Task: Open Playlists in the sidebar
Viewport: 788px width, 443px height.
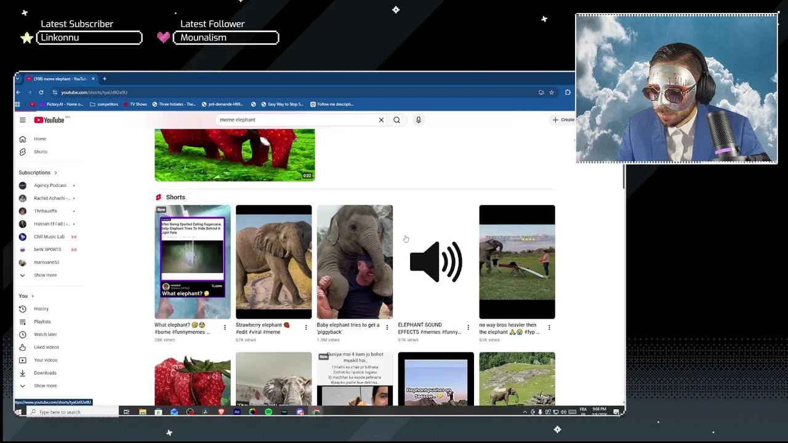Action: pyautogui.click(x=42, y=322)
